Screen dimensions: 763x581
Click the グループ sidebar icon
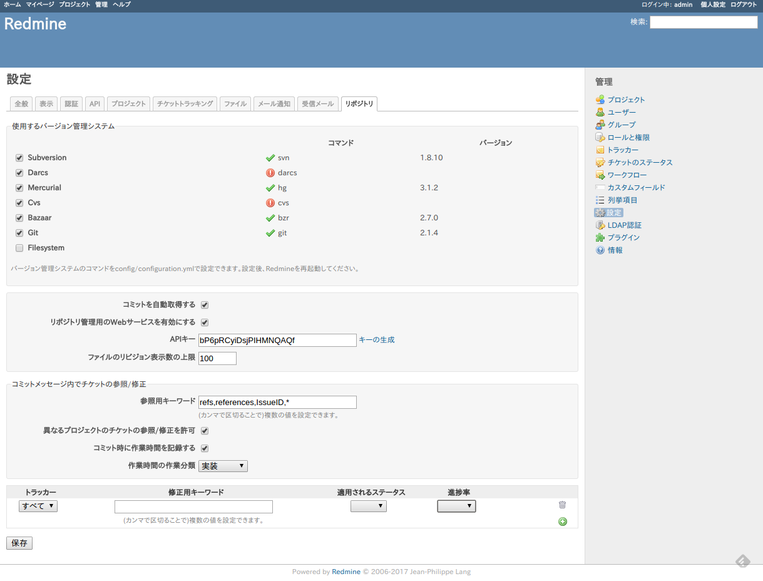coord(600,125)
